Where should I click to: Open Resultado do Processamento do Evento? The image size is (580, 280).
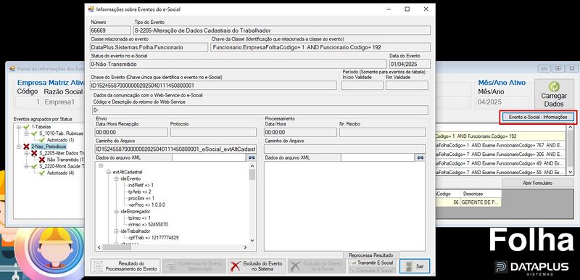click(x=125, y=266)
